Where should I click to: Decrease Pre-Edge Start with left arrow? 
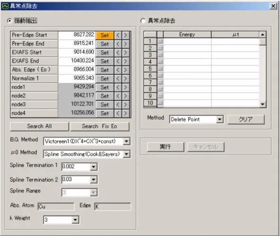(118, 35)
